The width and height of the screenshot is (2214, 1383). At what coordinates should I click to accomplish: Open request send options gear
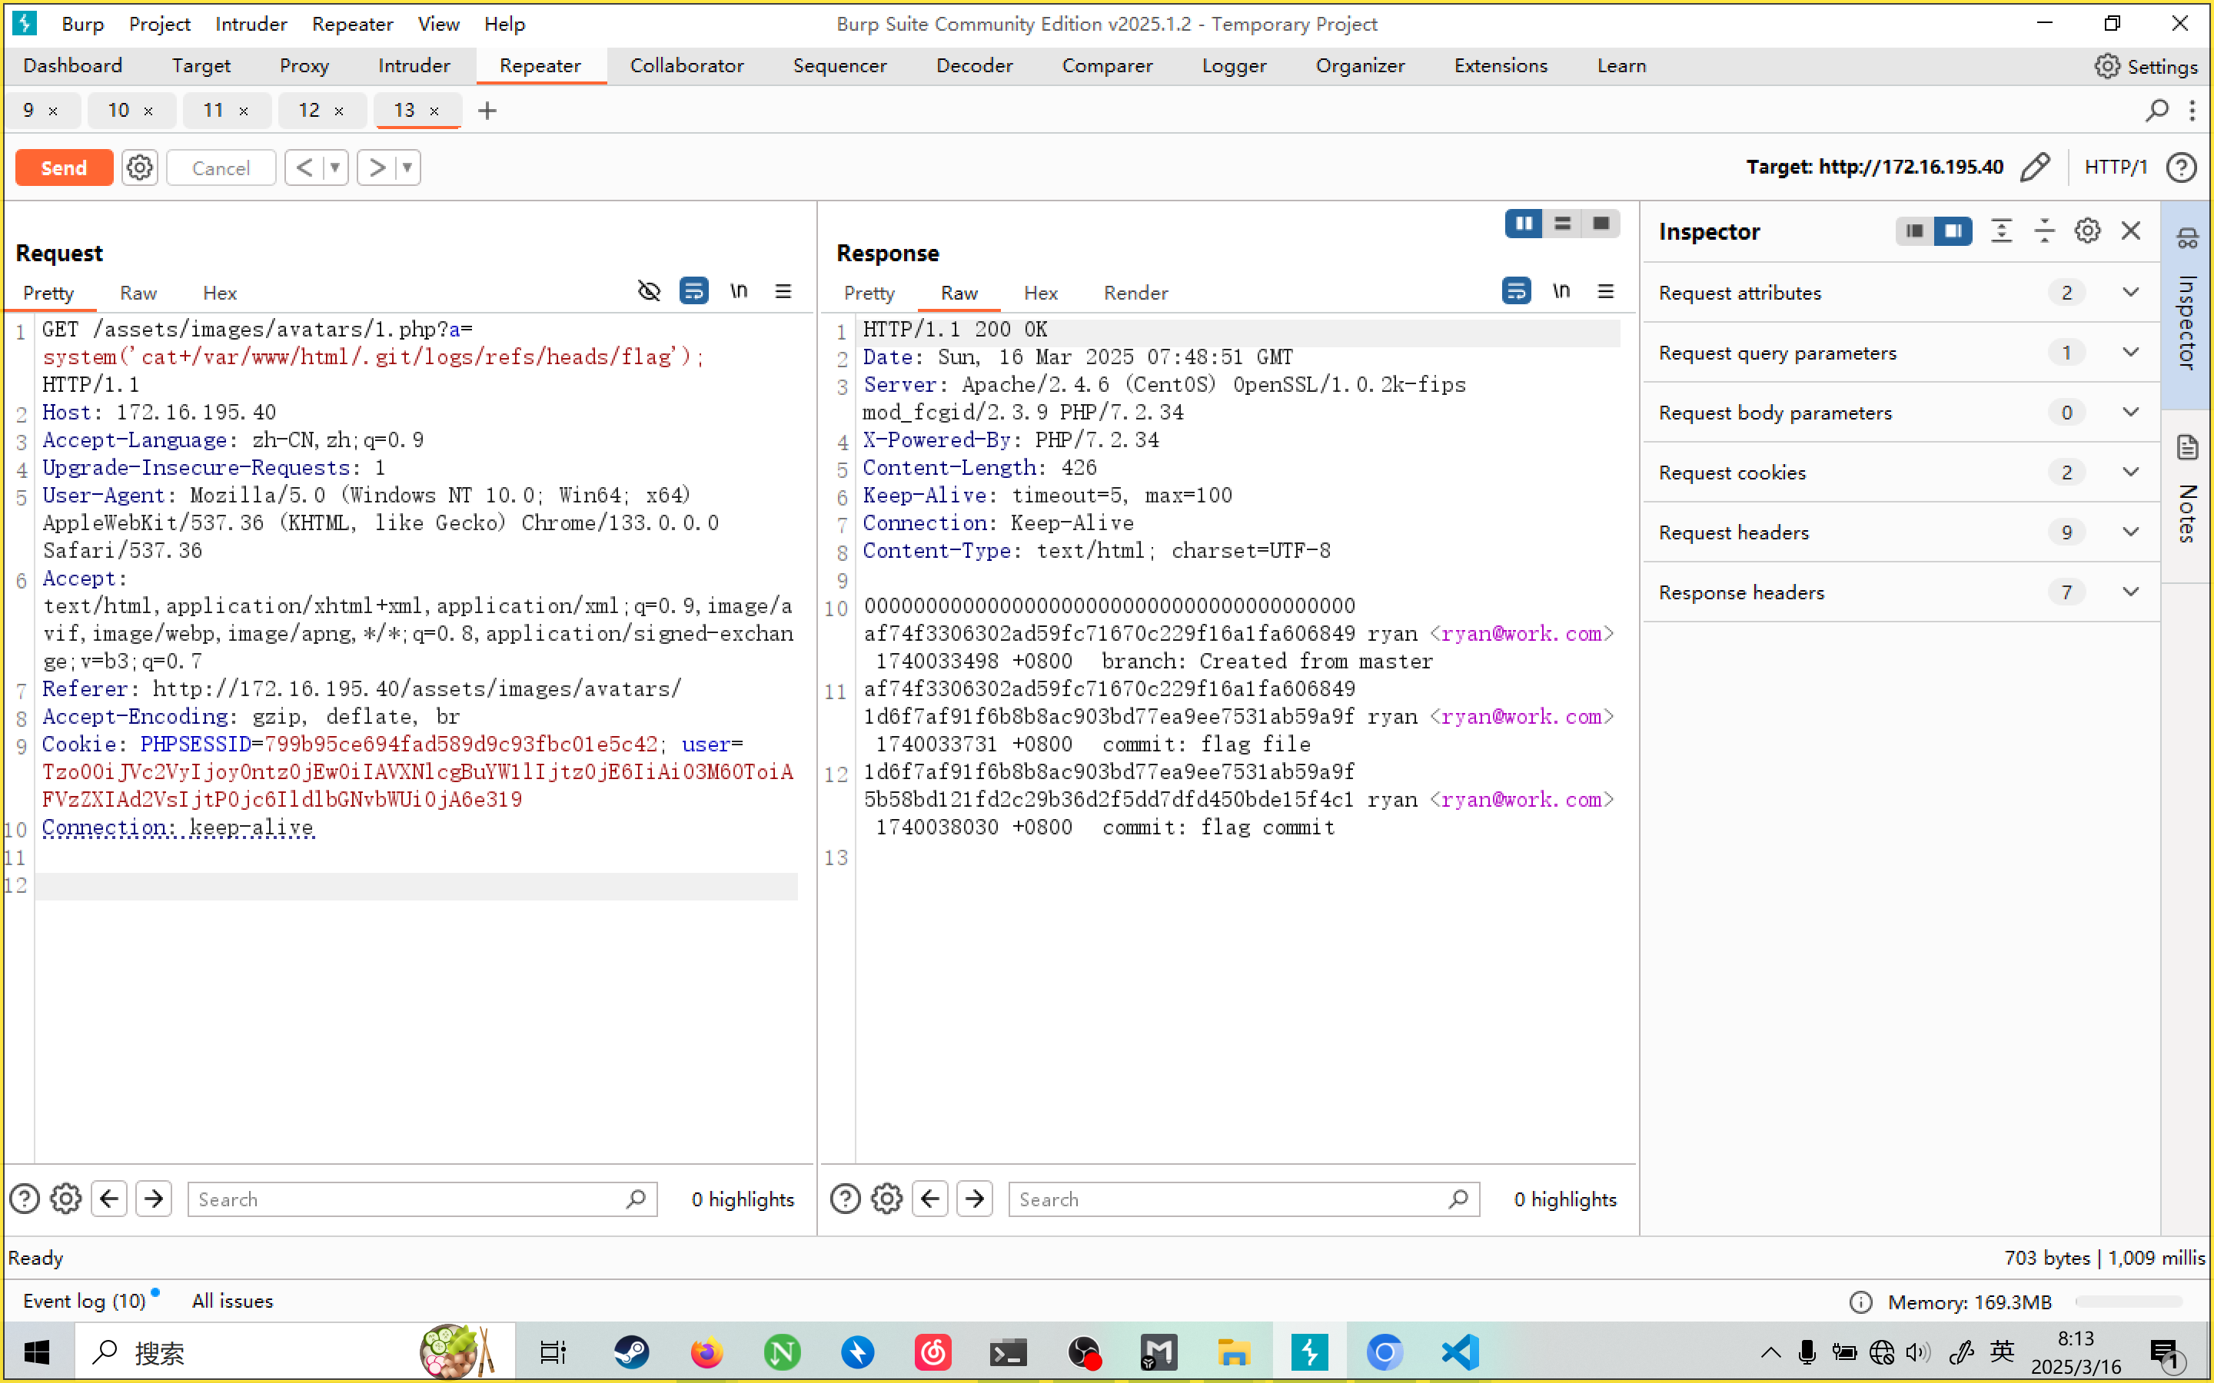[x=139, y=167]
